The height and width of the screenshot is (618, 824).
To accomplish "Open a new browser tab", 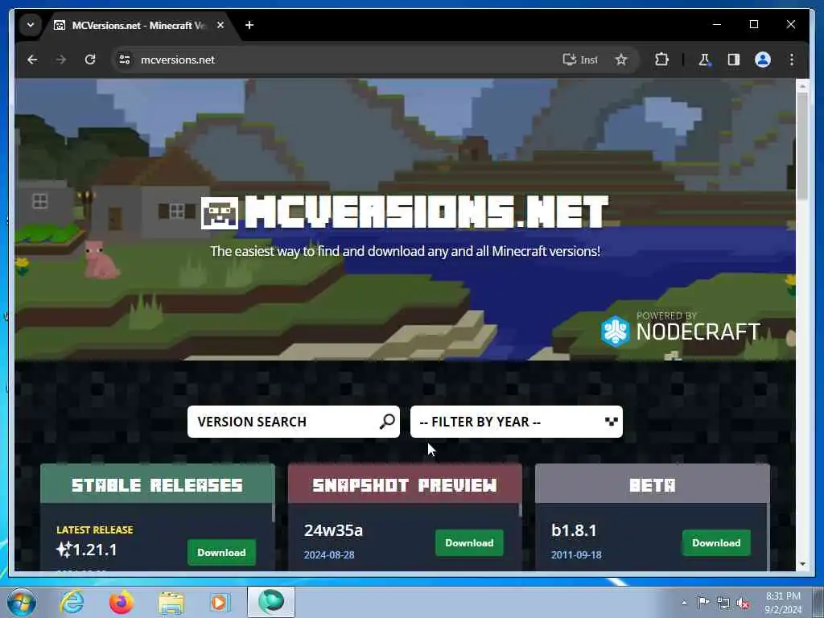I will [x=249, y=25].
